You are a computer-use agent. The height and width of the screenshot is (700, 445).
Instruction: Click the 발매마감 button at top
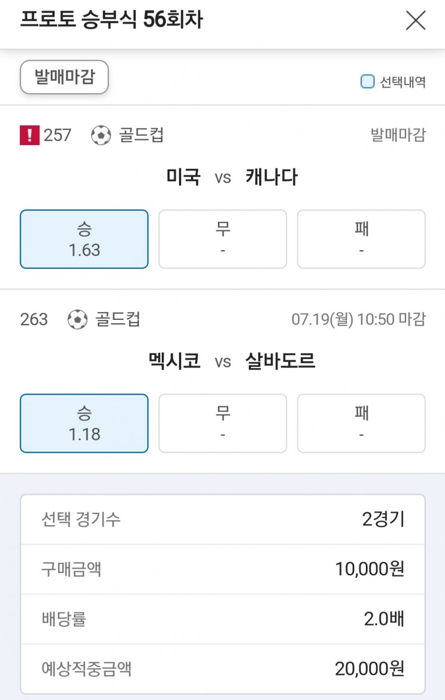(64, 77)
